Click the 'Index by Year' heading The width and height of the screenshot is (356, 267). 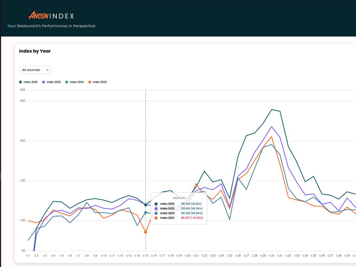[35, 51]
